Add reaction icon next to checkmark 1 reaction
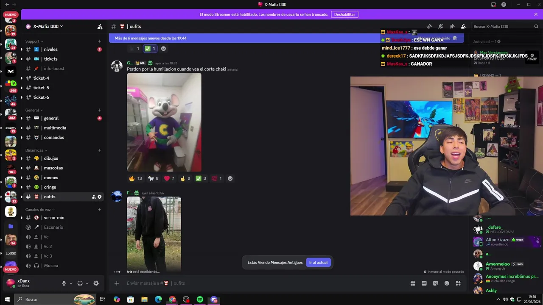 pyautogui.click(x=163, y=49)
